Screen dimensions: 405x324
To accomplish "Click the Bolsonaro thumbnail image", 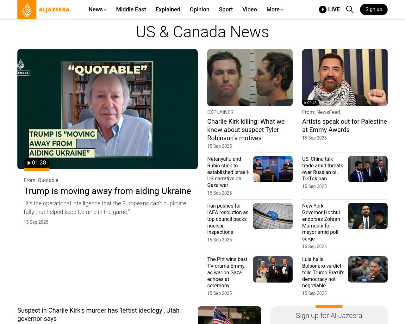I will pyautogui.click(x=368, y=269).
